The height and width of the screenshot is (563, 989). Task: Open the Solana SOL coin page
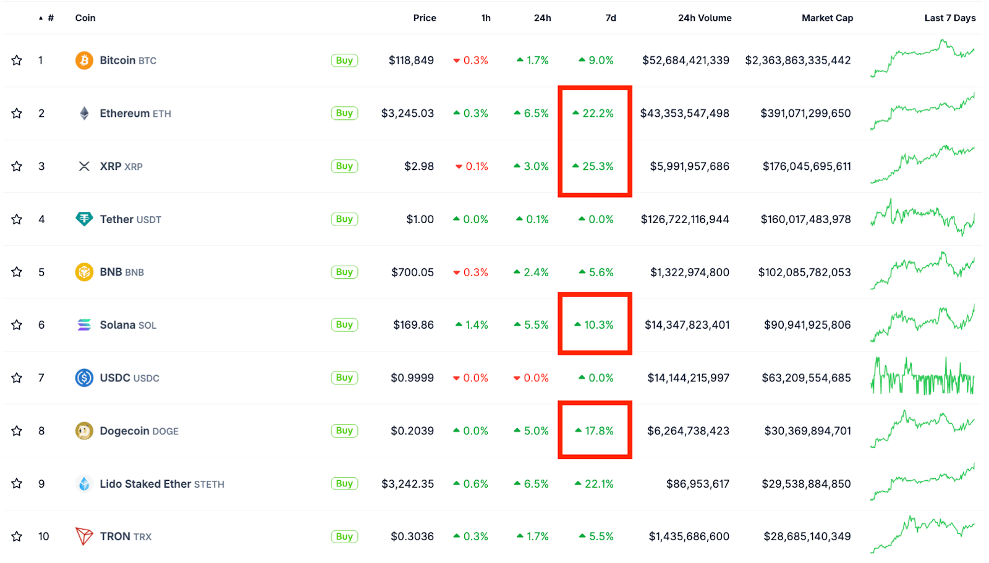click(128, 325)
